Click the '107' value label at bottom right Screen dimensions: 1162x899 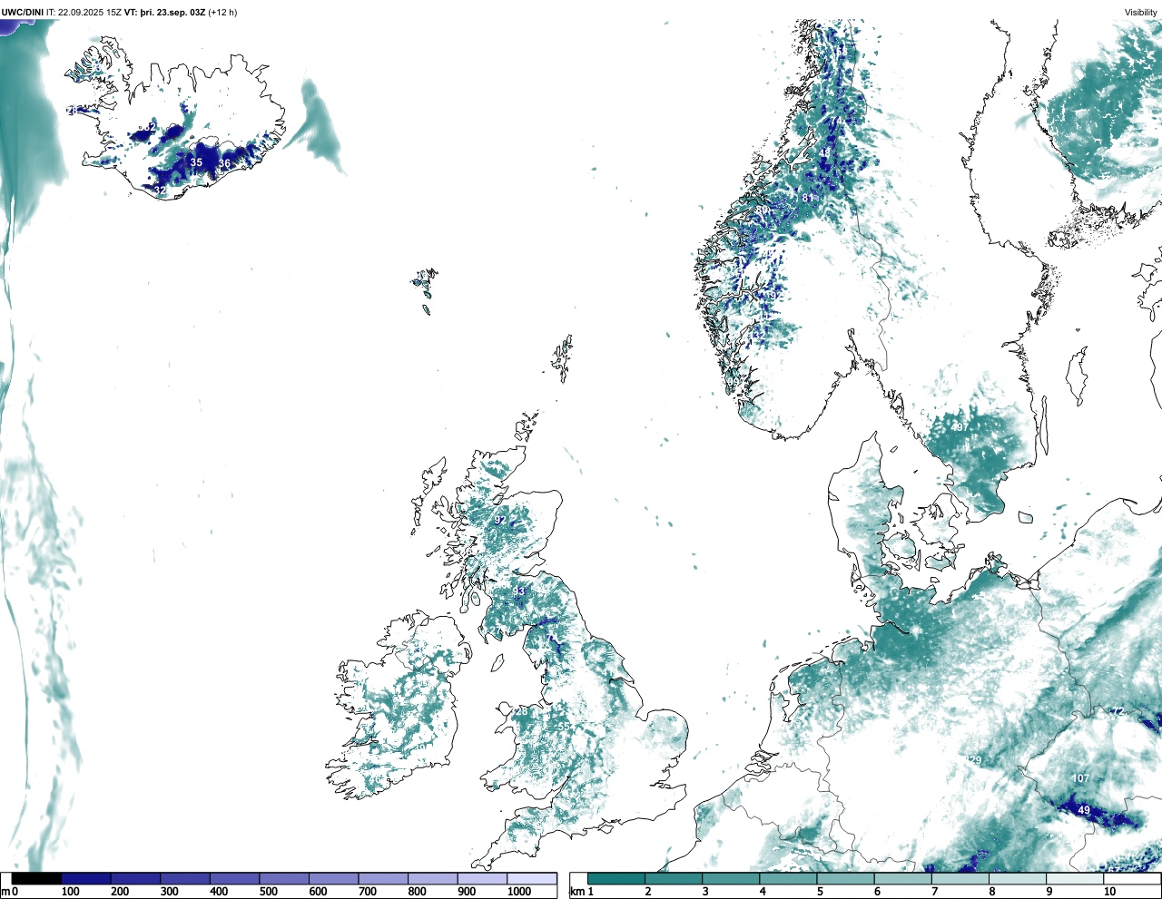click(x=1080, y=778)
